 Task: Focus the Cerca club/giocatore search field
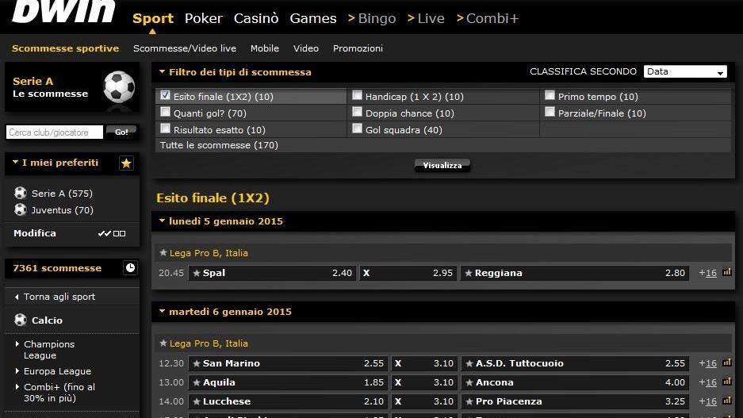coord(55,132)
